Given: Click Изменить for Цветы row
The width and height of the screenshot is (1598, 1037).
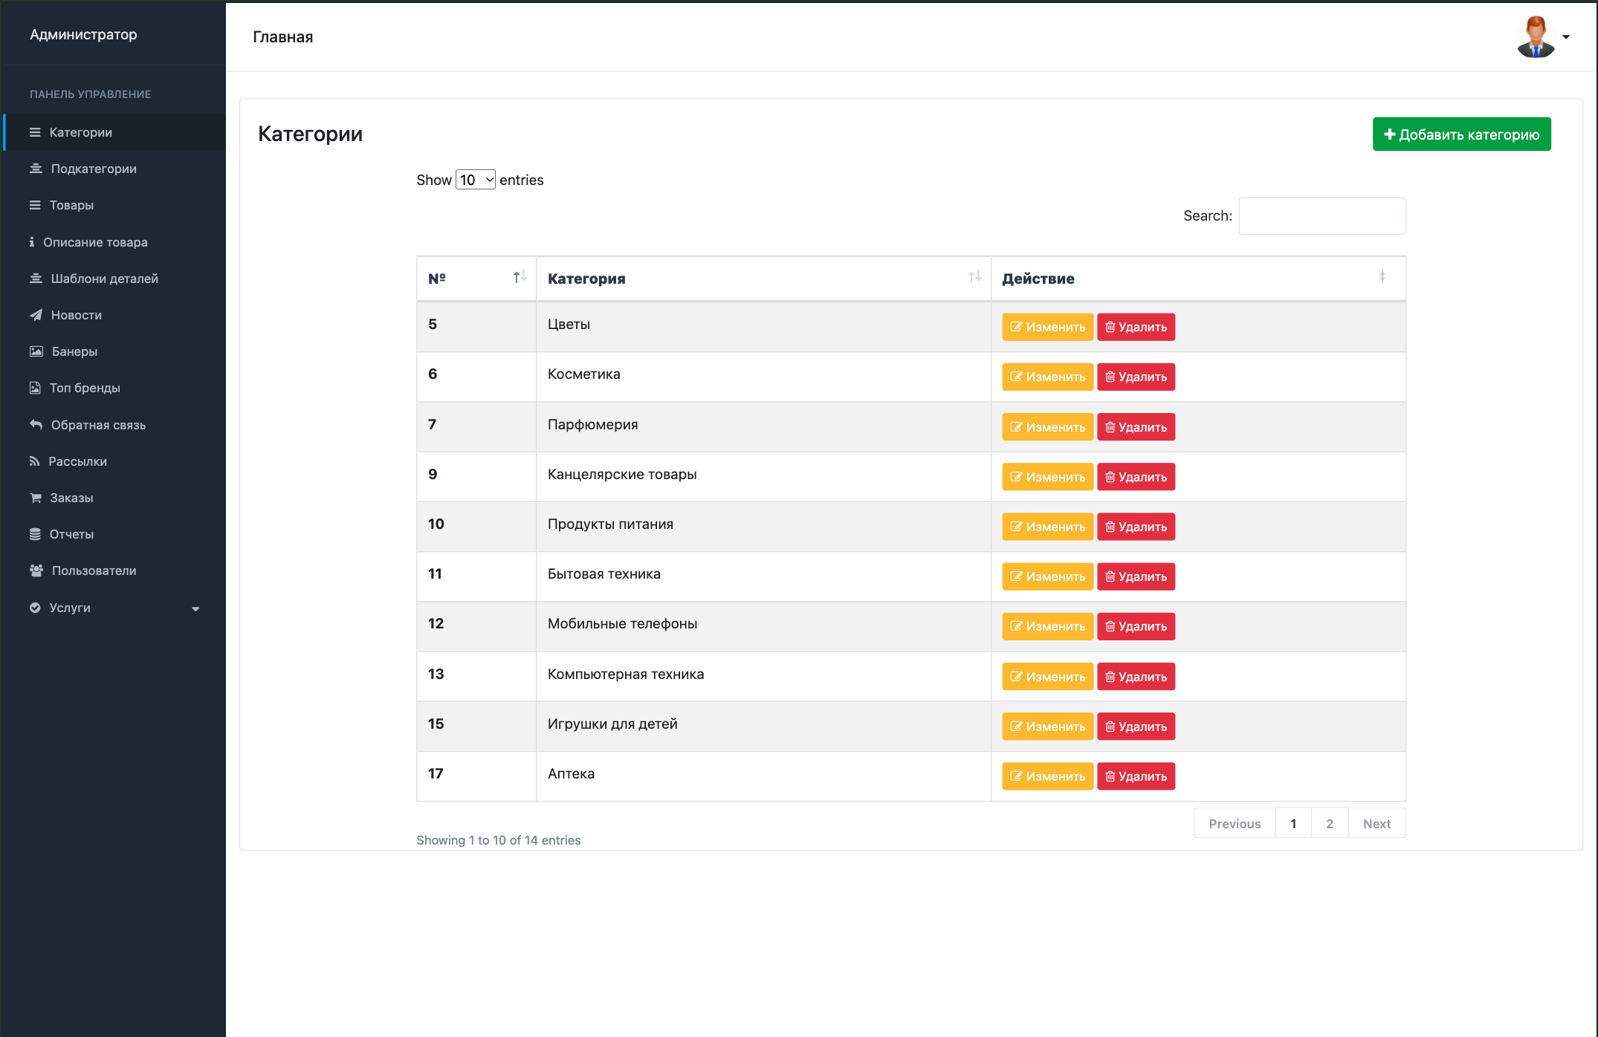Looking at the screenshot, I should pos(1047,327).
